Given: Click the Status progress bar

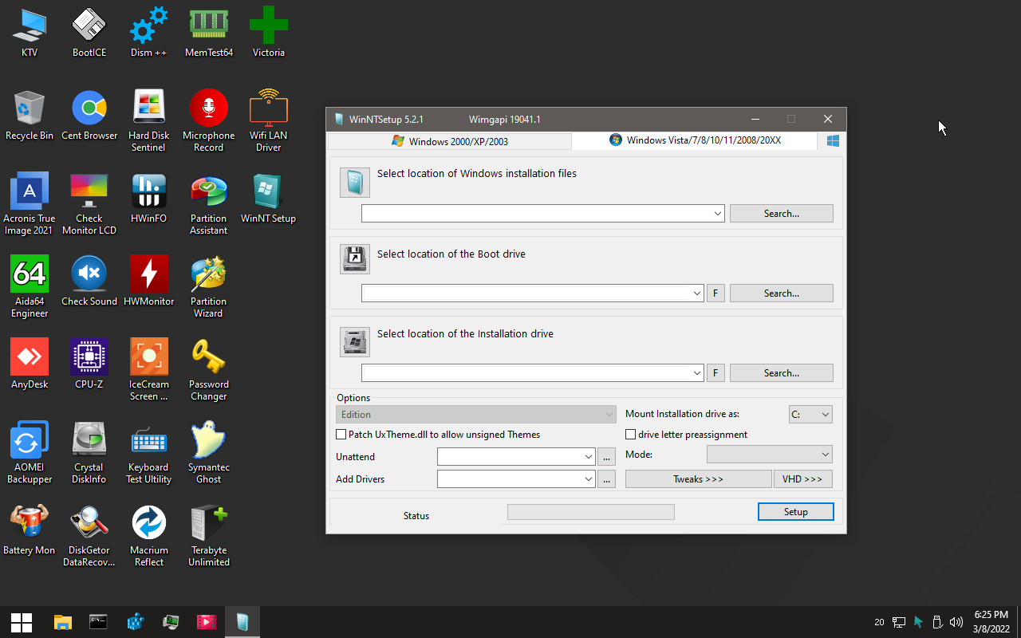Looking at the screenshot, I should pos(591,512).
